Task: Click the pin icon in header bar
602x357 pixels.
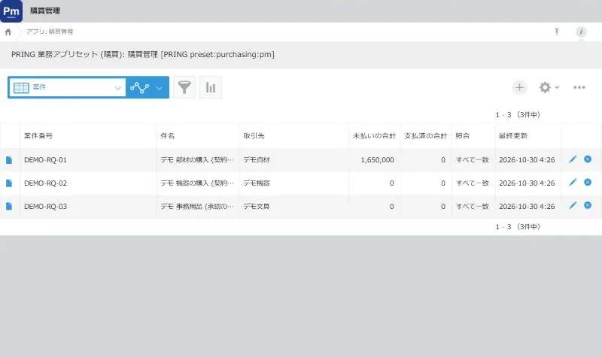Action: pyautogui.click(x=557, y=32)
